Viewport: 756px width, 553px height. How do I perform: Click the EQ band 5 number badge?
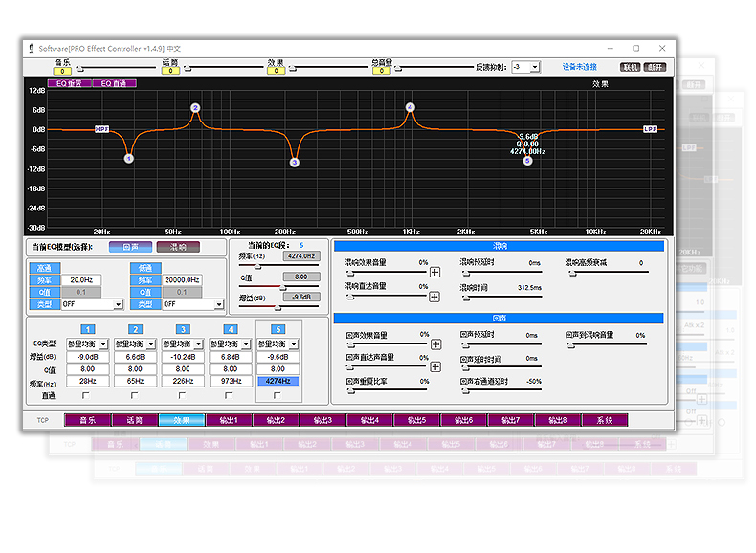click(x=278, y=329)
